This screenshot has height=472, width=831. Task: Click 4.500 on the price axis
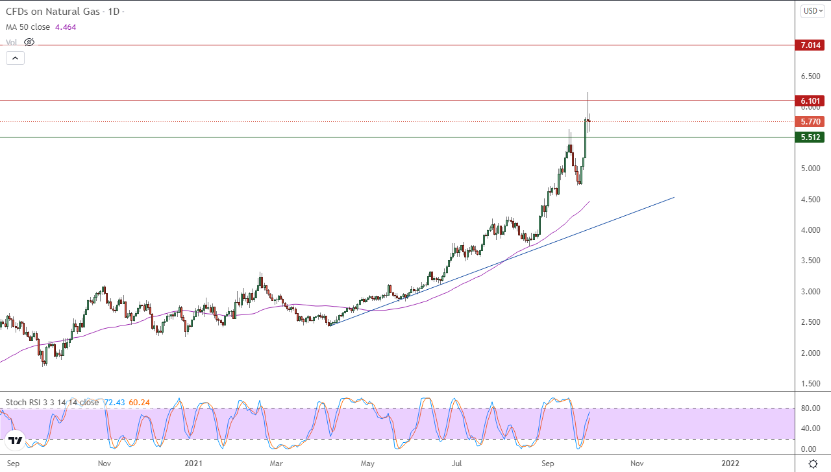click(x=811, y=200)
